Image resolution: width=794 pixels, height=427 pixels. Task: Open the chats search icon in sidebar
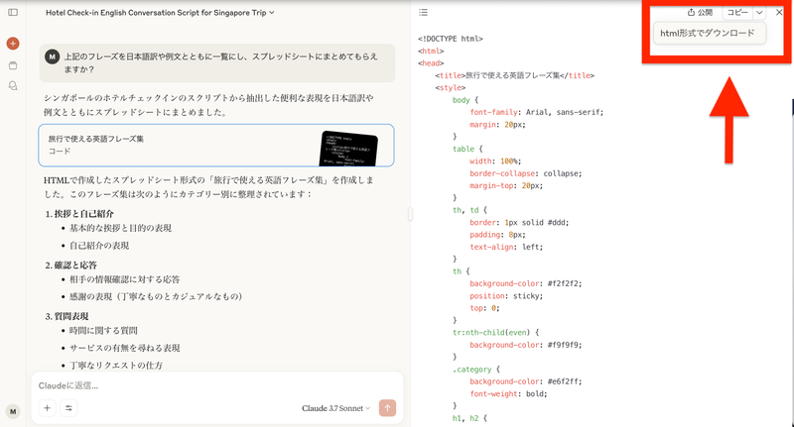13,86
